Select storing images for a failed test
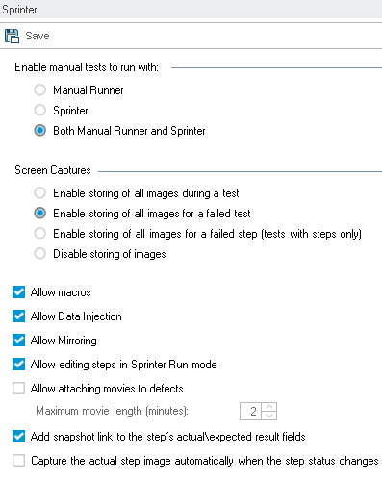 click(39, 214)
